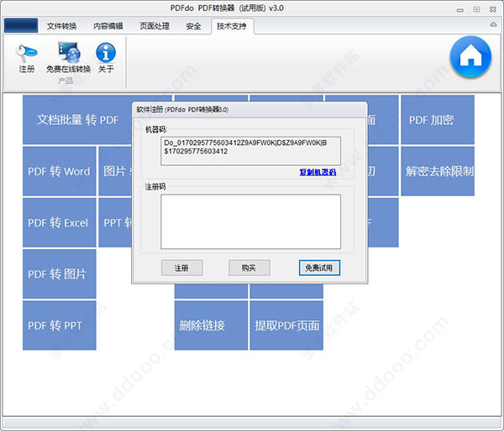This screenshot has height=431, width=504.
Task: Maximize the PDFdo window
Action: pos(476,9)
